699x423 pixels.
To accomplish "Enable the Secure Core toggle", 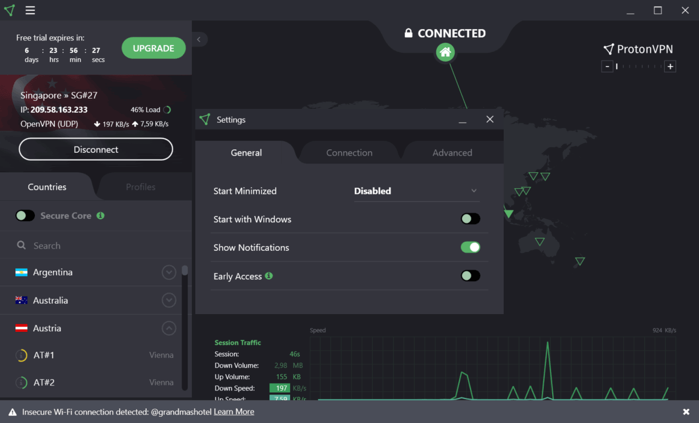I will click(x=25, y=215).
